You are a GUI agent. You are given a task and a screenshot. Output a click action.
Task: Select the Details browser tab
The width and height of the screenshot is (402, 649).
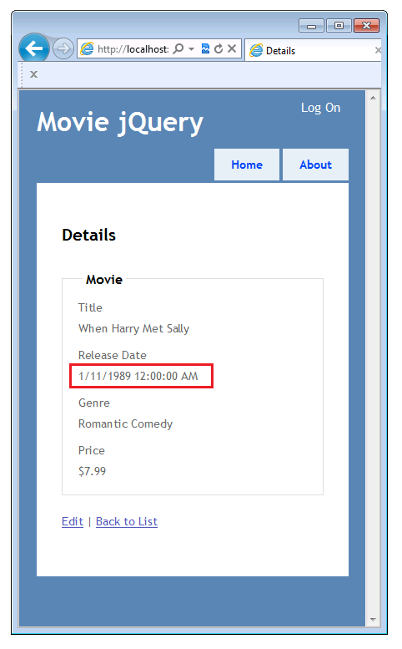(314, 50)
